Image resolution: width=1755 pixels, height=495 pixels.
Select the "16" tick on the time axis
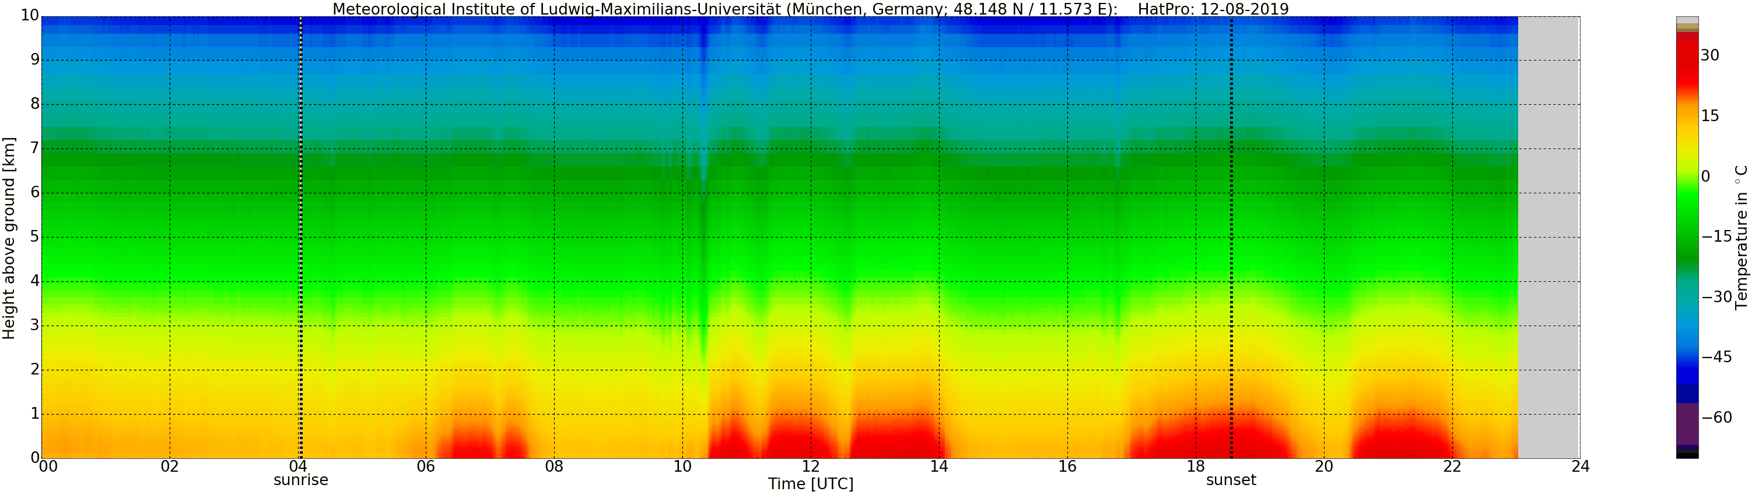[1067, 466]
